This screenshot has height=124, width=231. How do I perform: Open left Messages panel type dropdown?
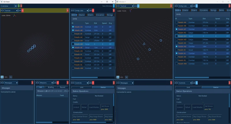click(x=11, y=83)
